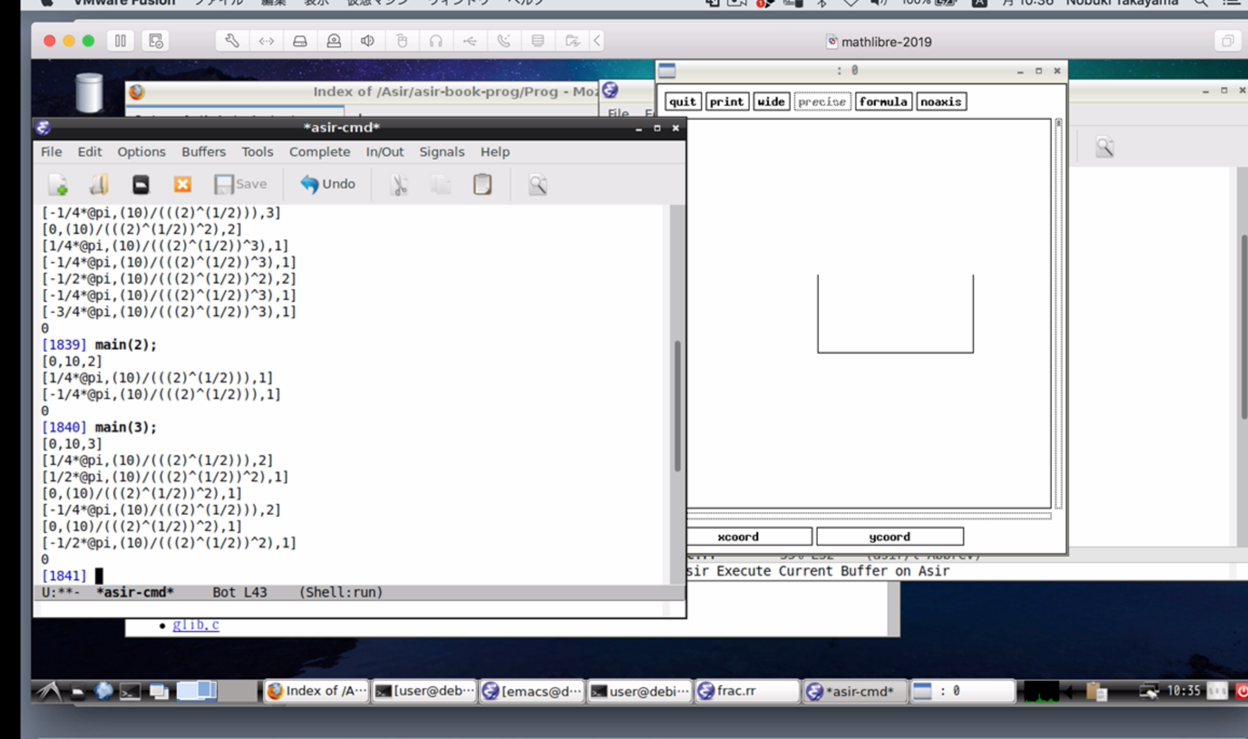Image resolution: width=1248 pixels, height=739 pixels.
Task: Click the clipboard paste icon in Emacs
Action: 482,184
